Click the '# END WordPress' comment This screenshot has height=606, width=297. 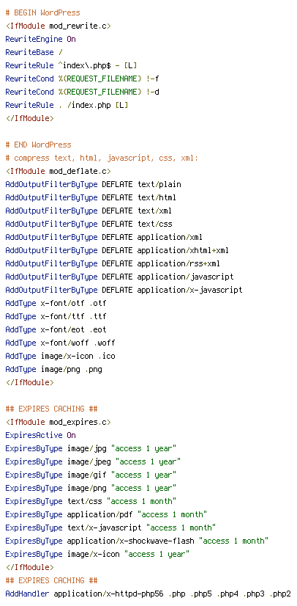[x=39, y=145]
